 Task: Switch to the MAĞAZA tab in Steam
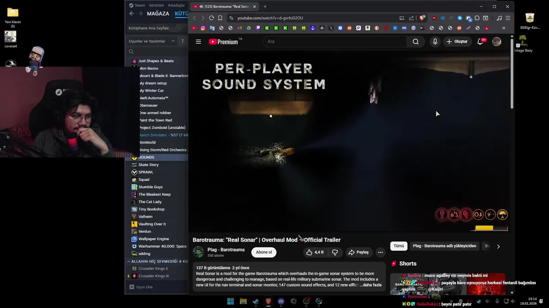[x=158, y=13]
